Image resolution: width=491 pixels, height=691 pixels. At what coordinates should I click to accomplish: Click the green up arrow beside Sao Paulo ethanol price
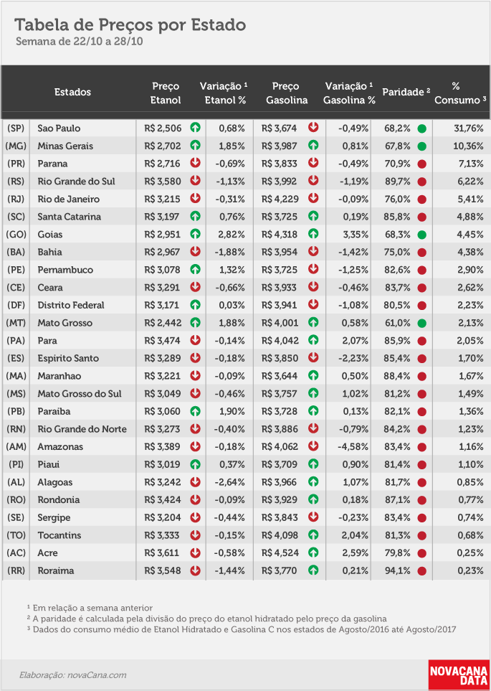tap(195, 128)
